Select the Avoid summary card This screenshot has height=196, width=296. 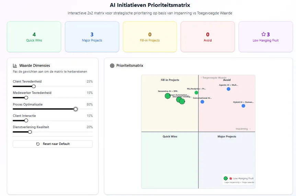208,37
